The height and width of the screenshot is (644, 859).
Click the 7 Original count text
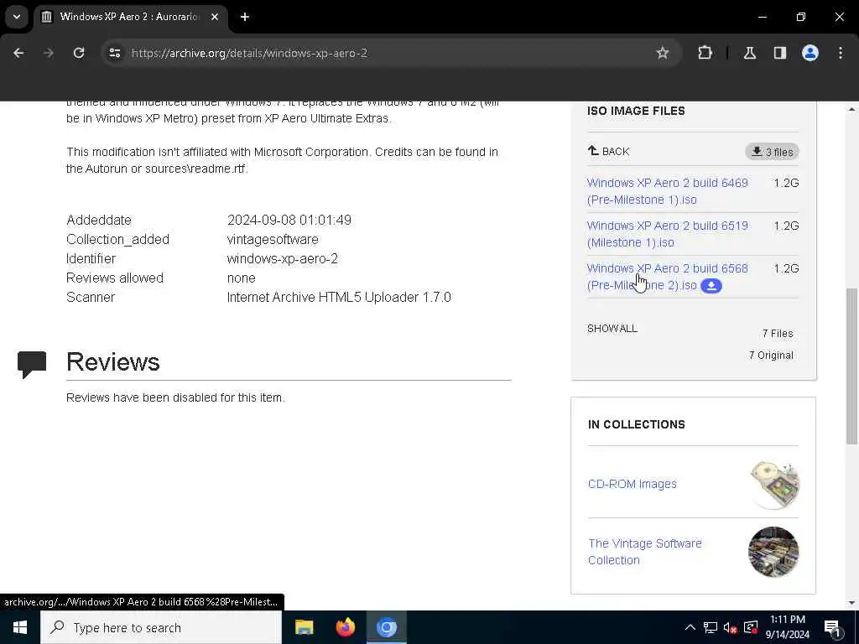[x=771, y=356]
